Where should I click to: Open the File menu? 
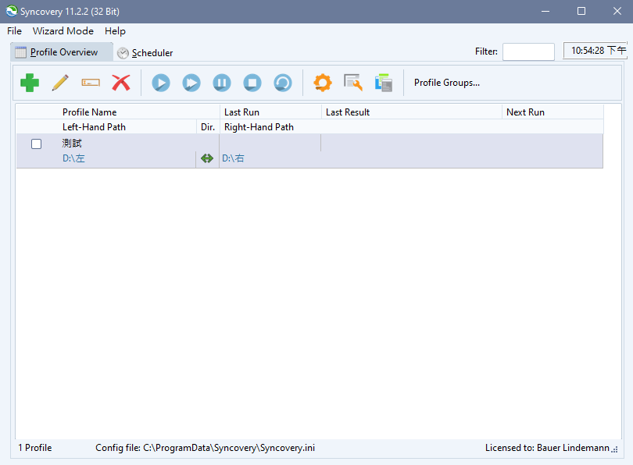[15, 31]
